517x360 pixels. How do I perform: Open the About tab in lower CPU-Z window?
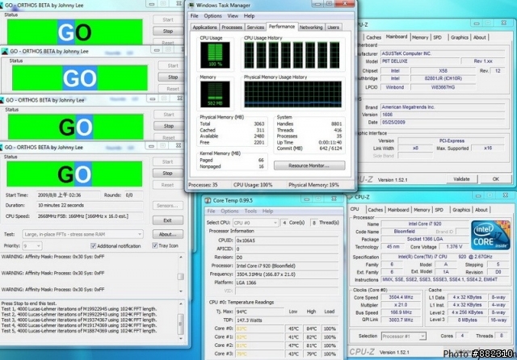481,210
